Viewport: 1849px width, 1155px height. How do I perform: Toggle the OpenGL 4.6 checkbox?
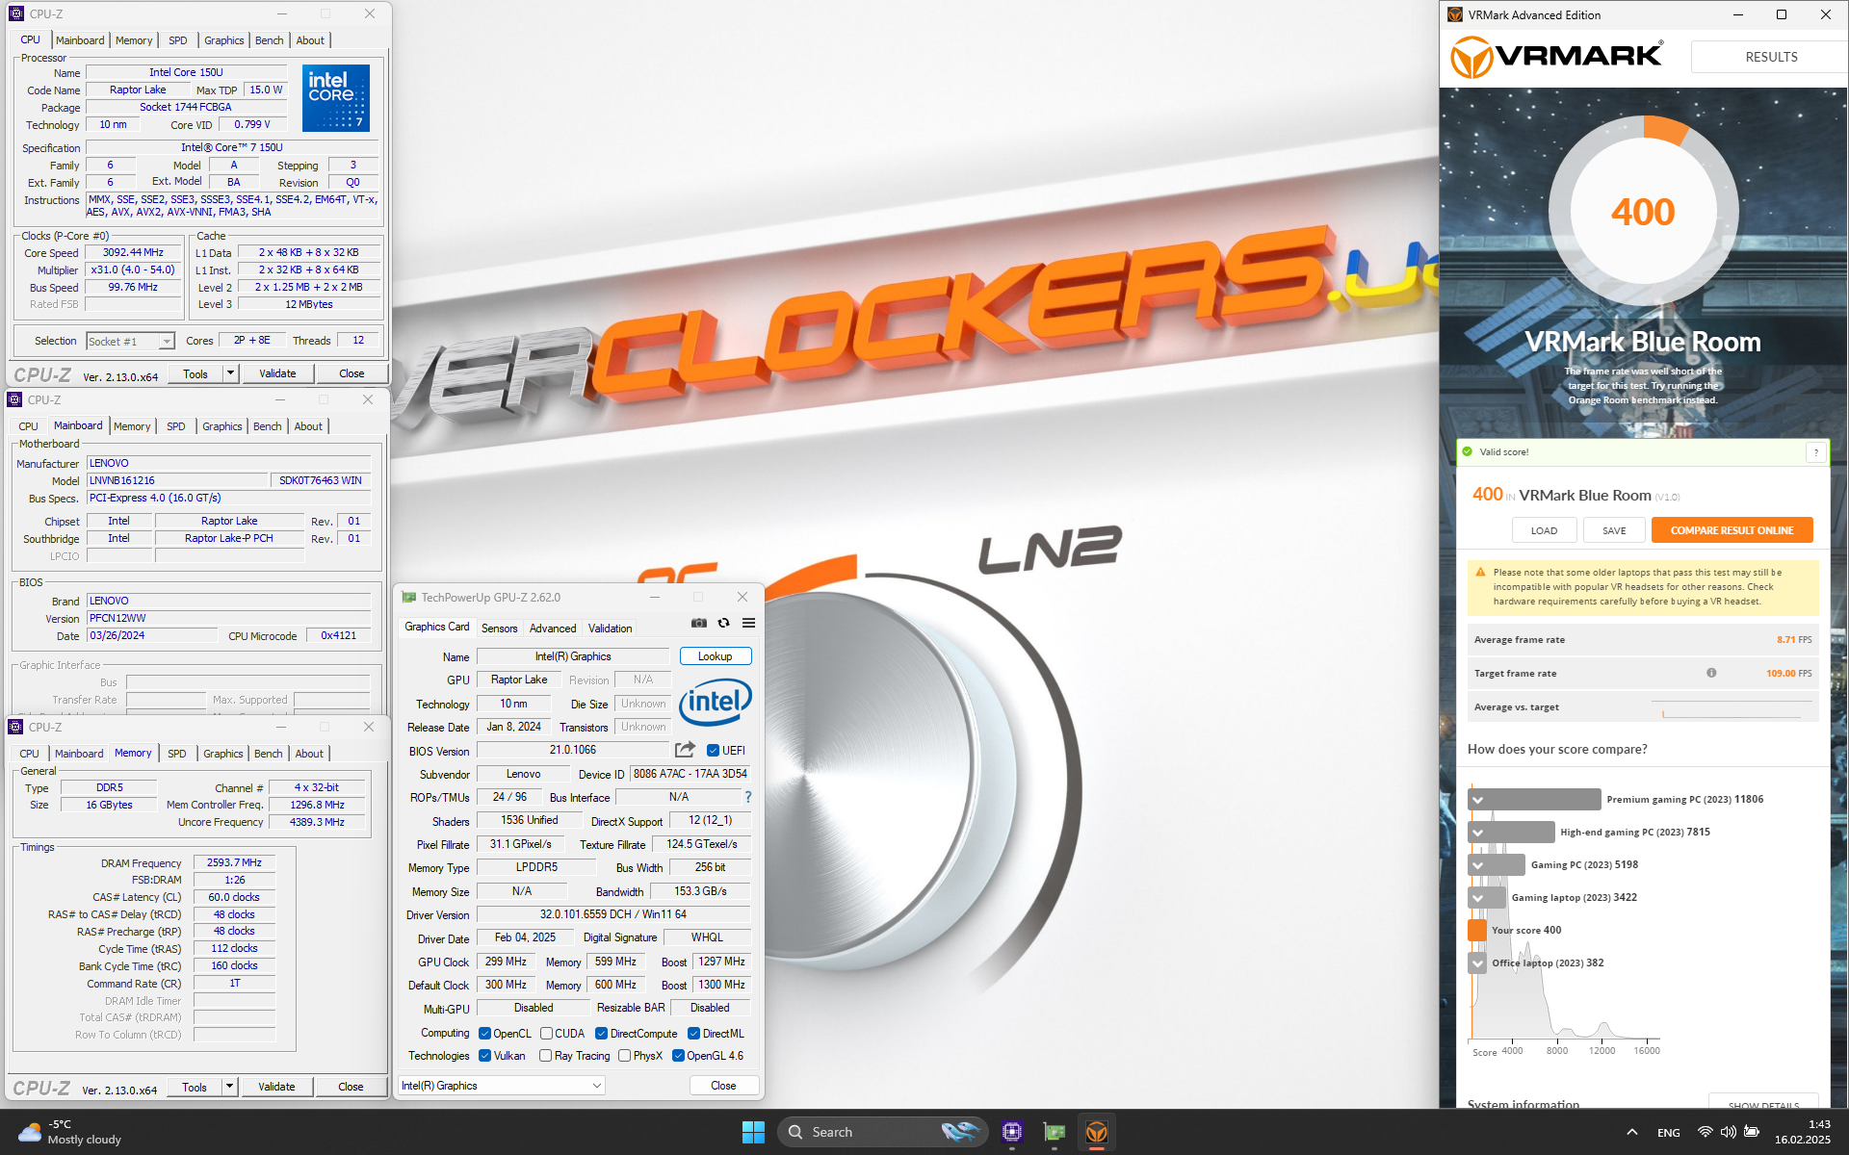[x=678, y=1056]
